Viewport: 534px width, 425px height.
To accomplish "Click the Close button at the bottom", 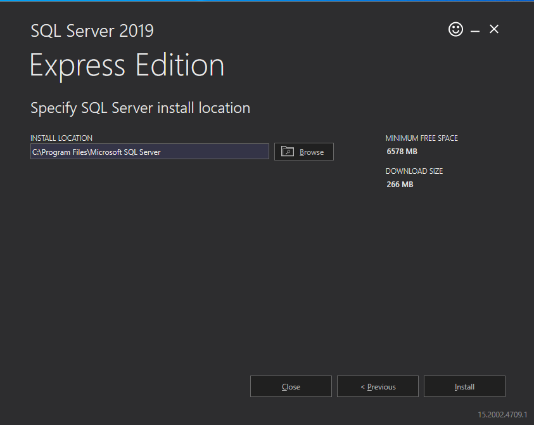I will coord(291,386).
